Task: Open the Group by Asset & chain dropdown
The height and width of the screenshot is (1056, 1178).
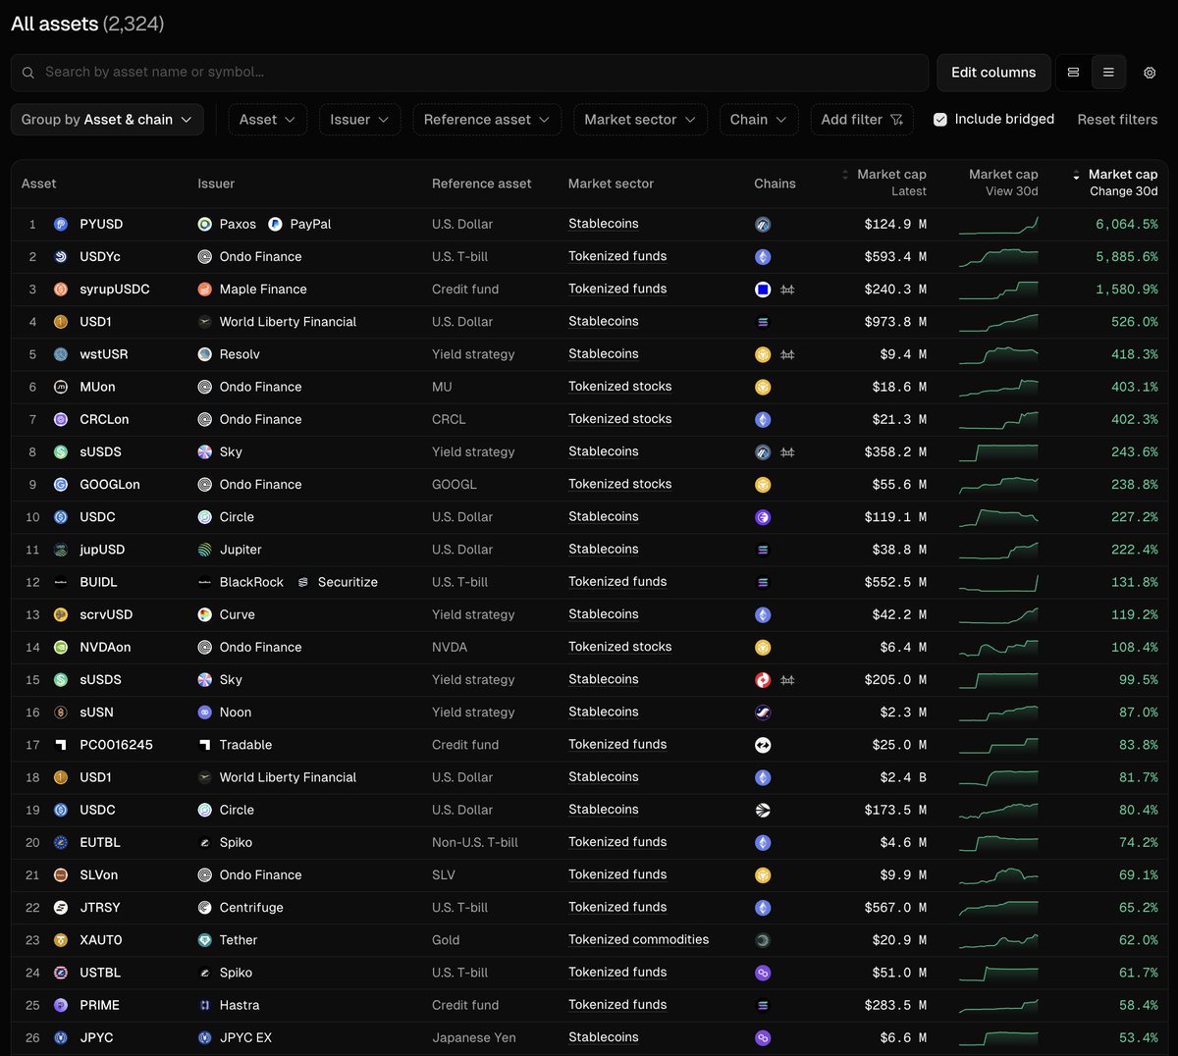Action: pos(107,120)
